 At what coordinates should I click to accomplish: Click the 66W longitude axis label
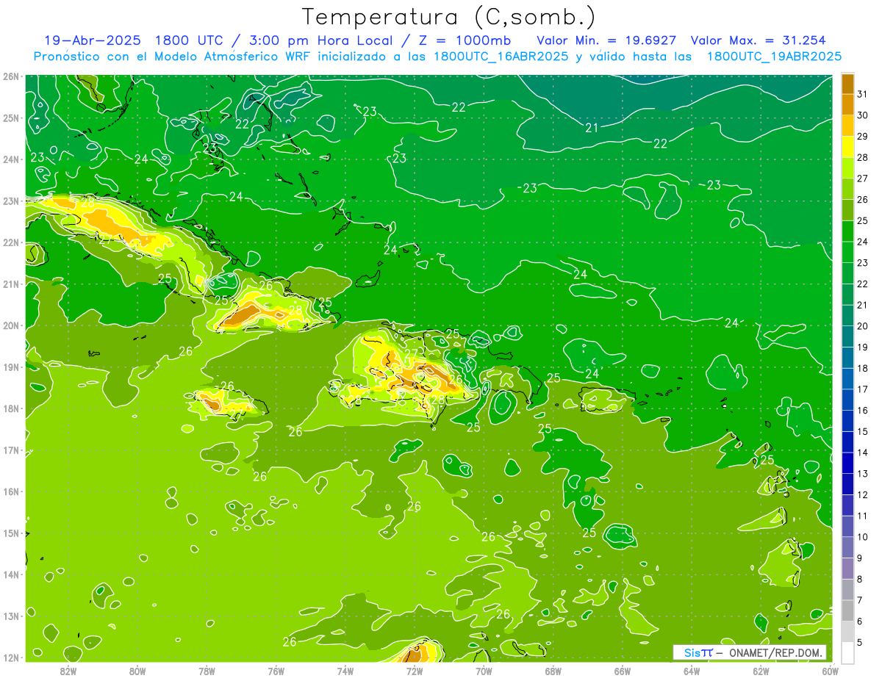click(623, 671)
